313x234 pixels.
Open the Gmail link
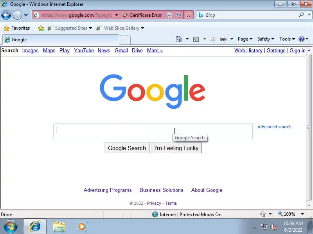(121, 51)
